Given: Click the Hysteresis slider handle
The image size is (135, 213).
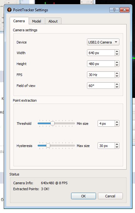Looking at the screenshot, I should point(48,146).
